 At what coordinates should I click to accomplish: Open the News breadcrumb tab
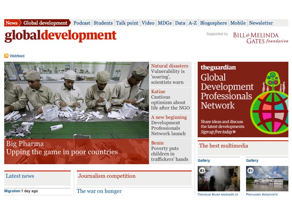11,23
